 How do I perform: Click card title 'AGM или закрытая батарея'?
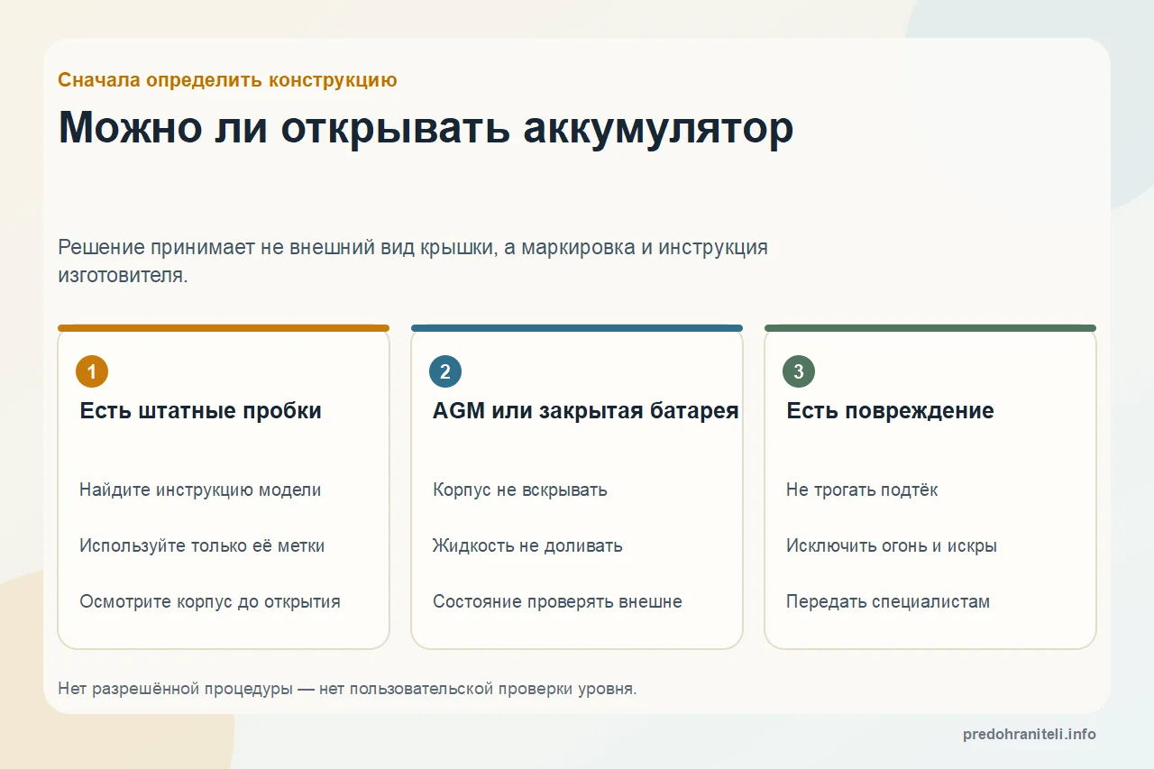[x=586, y=411]
